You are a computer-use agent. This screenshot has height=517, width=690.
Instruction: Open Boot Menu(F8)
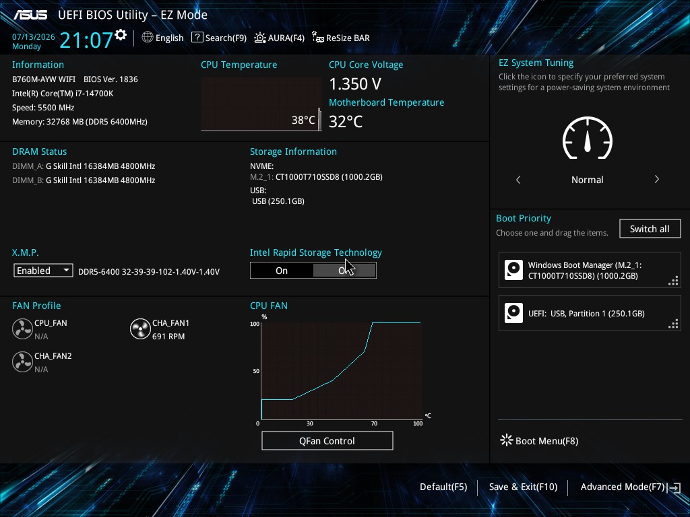point(539,440)
